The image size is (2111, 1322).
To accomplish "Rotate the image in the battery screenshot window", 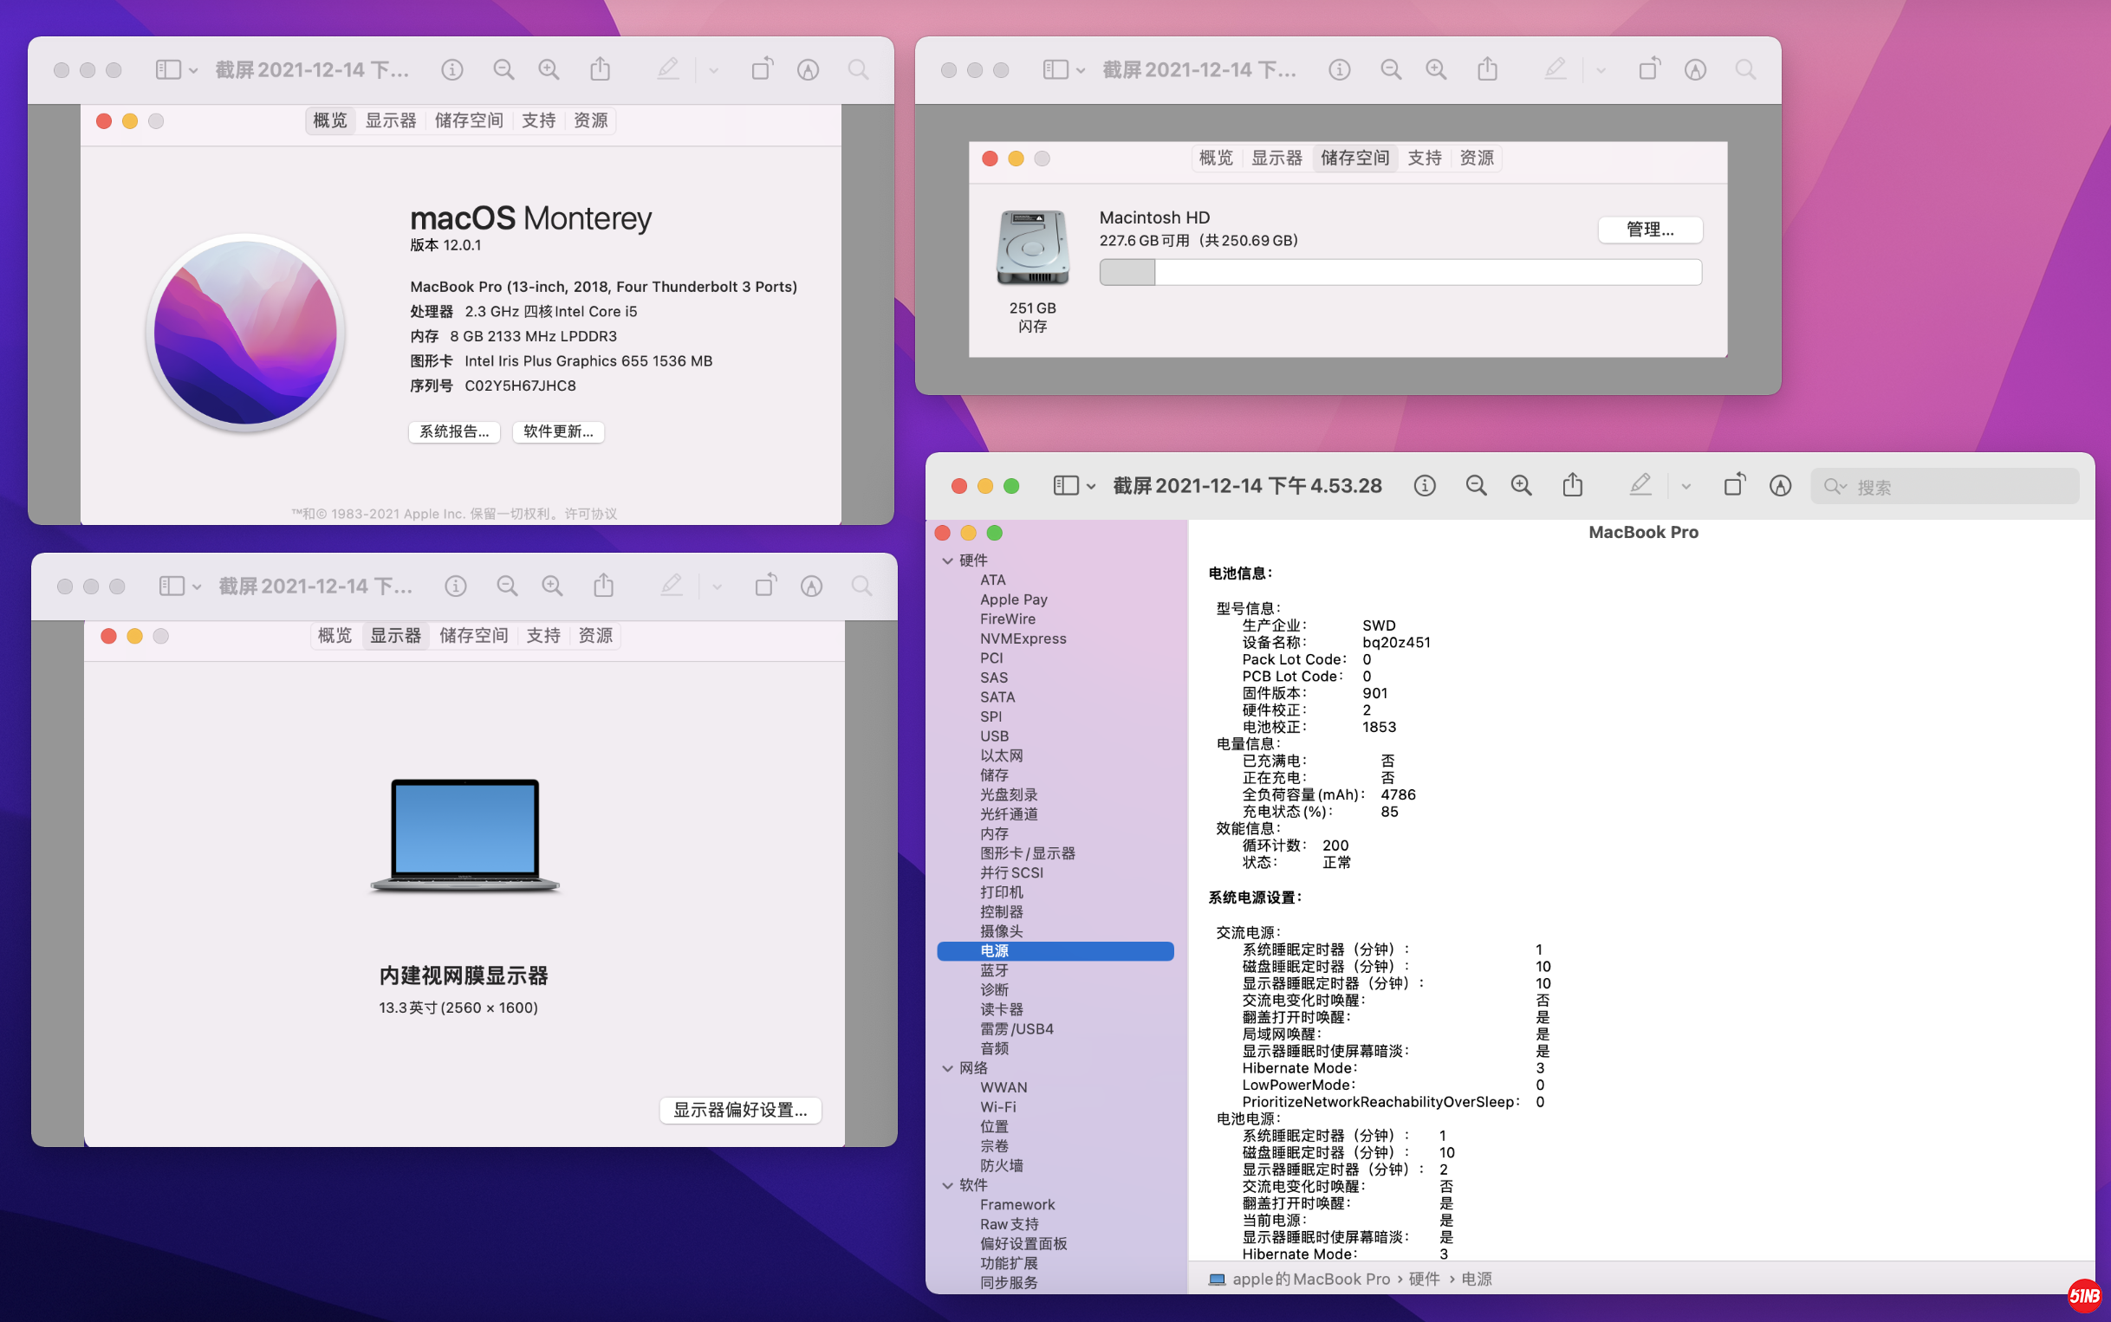I will click(x=1734, y=485).
